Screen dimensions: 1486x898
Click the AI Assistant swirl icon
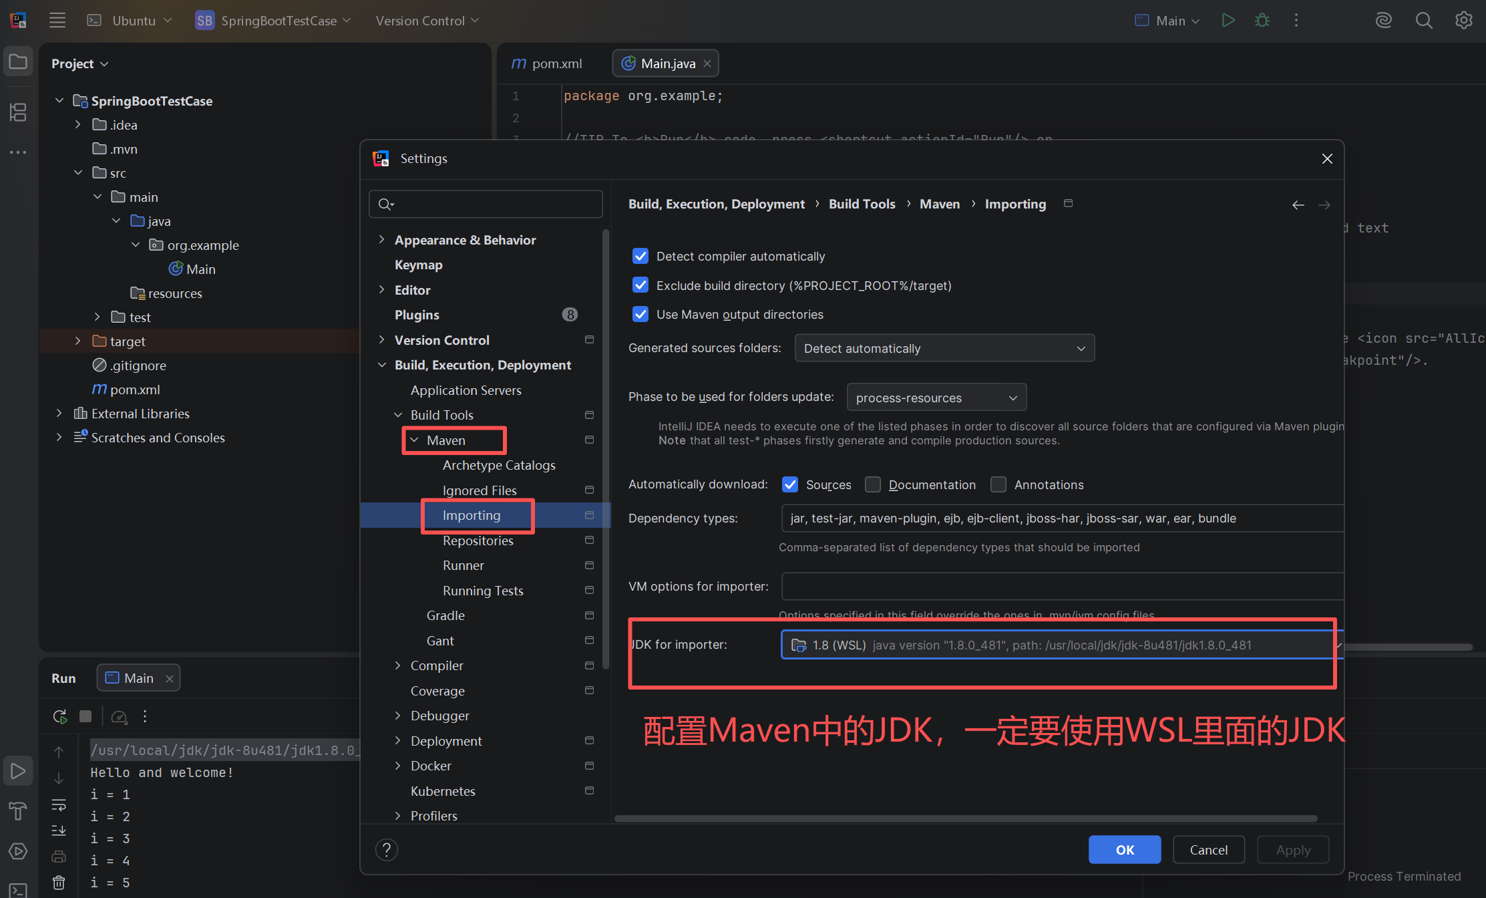1383,20
